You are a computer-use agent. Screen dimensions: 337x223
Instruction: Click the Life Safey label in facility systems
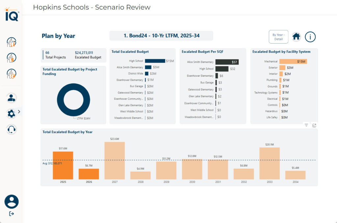click(272, 117)
